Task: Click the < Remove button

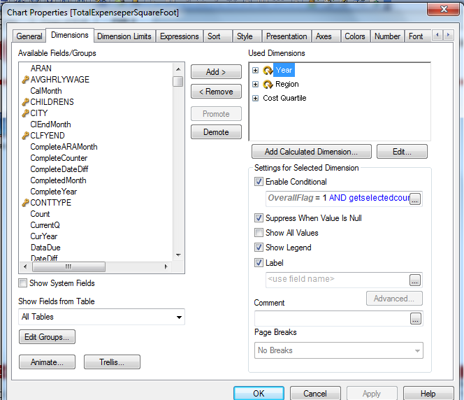Action: (x=216, y=92)
